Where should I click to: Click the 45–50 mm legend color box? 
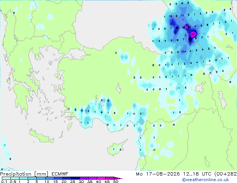click(110, 178)
